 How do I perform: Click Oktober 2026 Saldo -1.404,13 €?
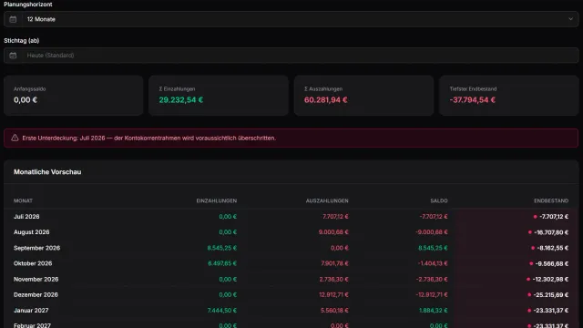(x=433, y=263)
